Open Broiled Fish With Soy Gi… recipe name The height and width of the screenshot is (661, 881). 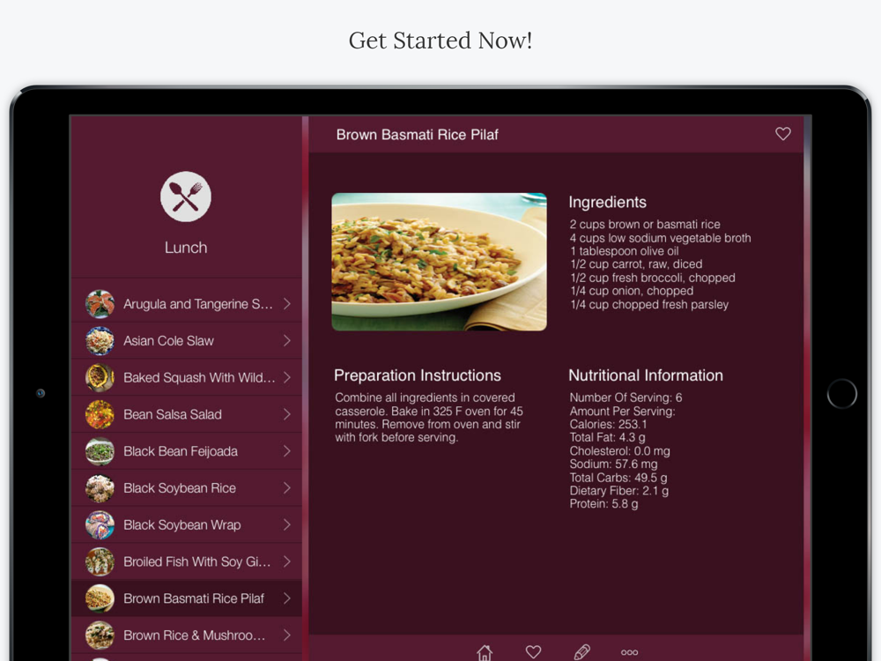(x=197, y=561)
